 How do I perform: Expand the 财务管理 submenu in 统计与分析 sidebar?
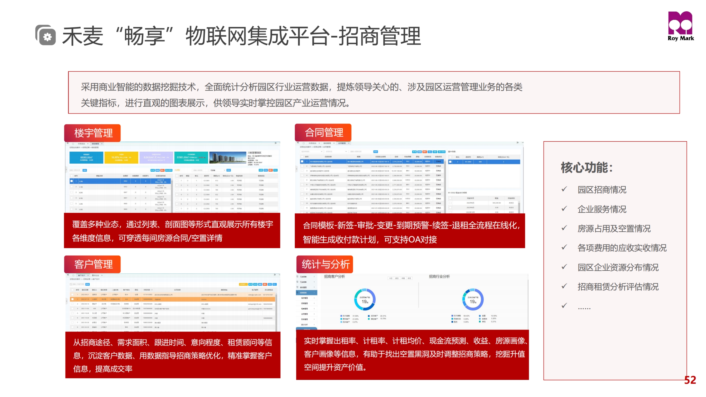(307, 319)
